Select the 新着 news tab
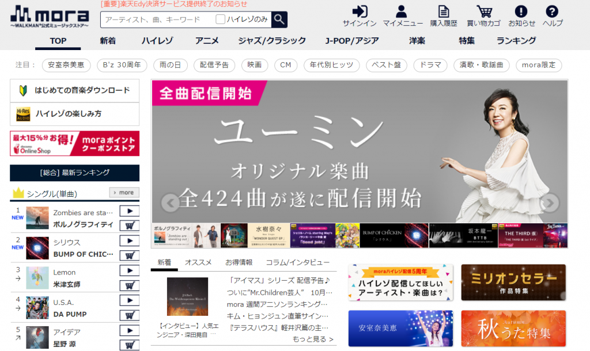590x351 pixels. pos(164,262)
